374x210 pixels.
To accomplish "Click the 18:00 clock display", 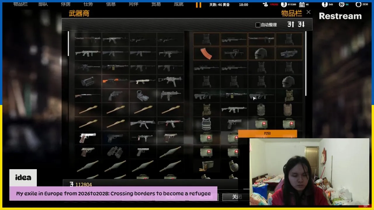I will (x=243, y=5).
